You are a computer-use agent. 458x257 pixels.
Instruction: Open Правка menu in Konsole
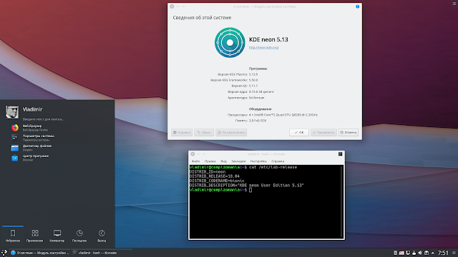(210, 161)
